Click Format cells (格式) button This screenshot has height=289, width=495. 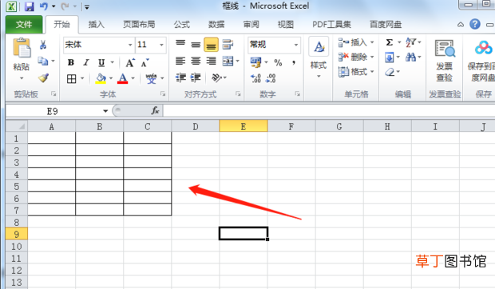point(353,72)
